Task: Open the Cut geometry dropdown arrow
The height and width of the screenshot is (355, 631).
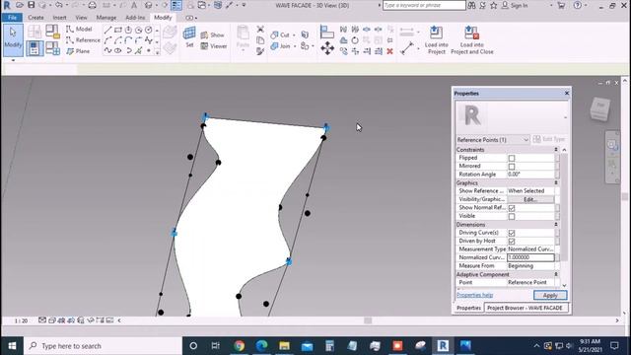Action: point(294,35)
